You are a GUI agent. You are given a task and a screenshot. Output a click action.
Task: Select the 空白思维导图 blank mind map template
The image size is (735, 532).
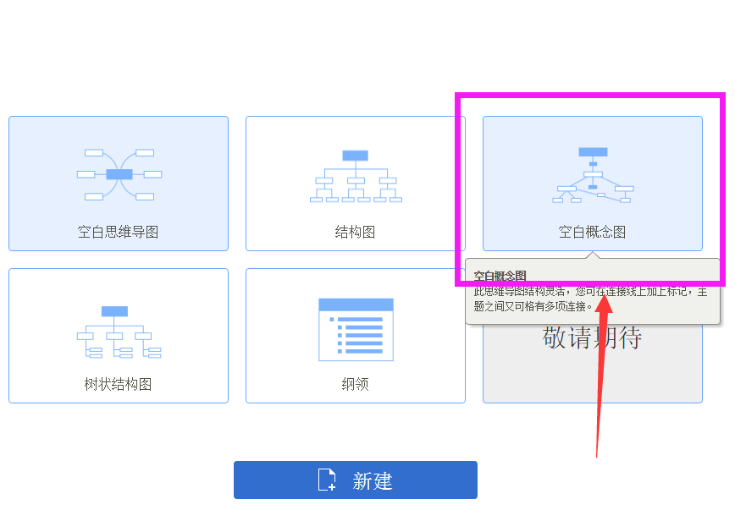118,184
